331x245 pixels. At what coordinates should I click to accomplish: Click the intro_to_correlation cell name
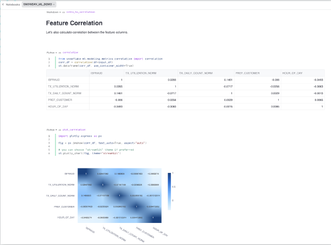coord(77,12)
